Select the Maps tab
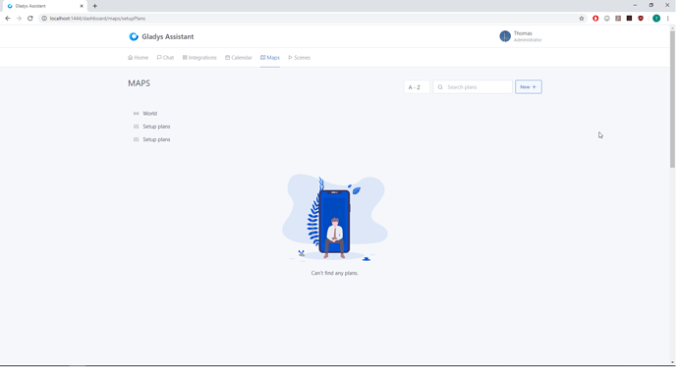Image resolution: width=678 pixels, height=367 pixels. (x=270, y=58)
